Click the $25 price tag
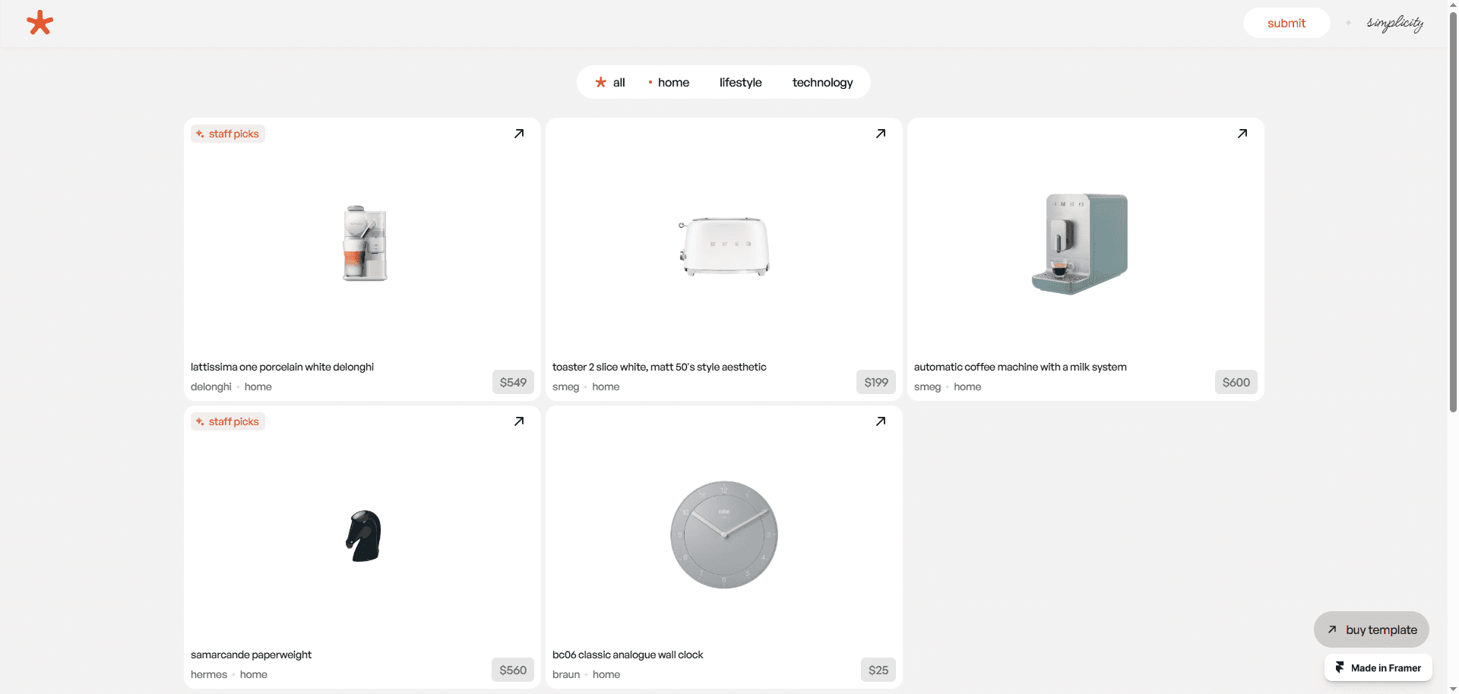This screenshot has width=1459, height=694. coord(878,670)
